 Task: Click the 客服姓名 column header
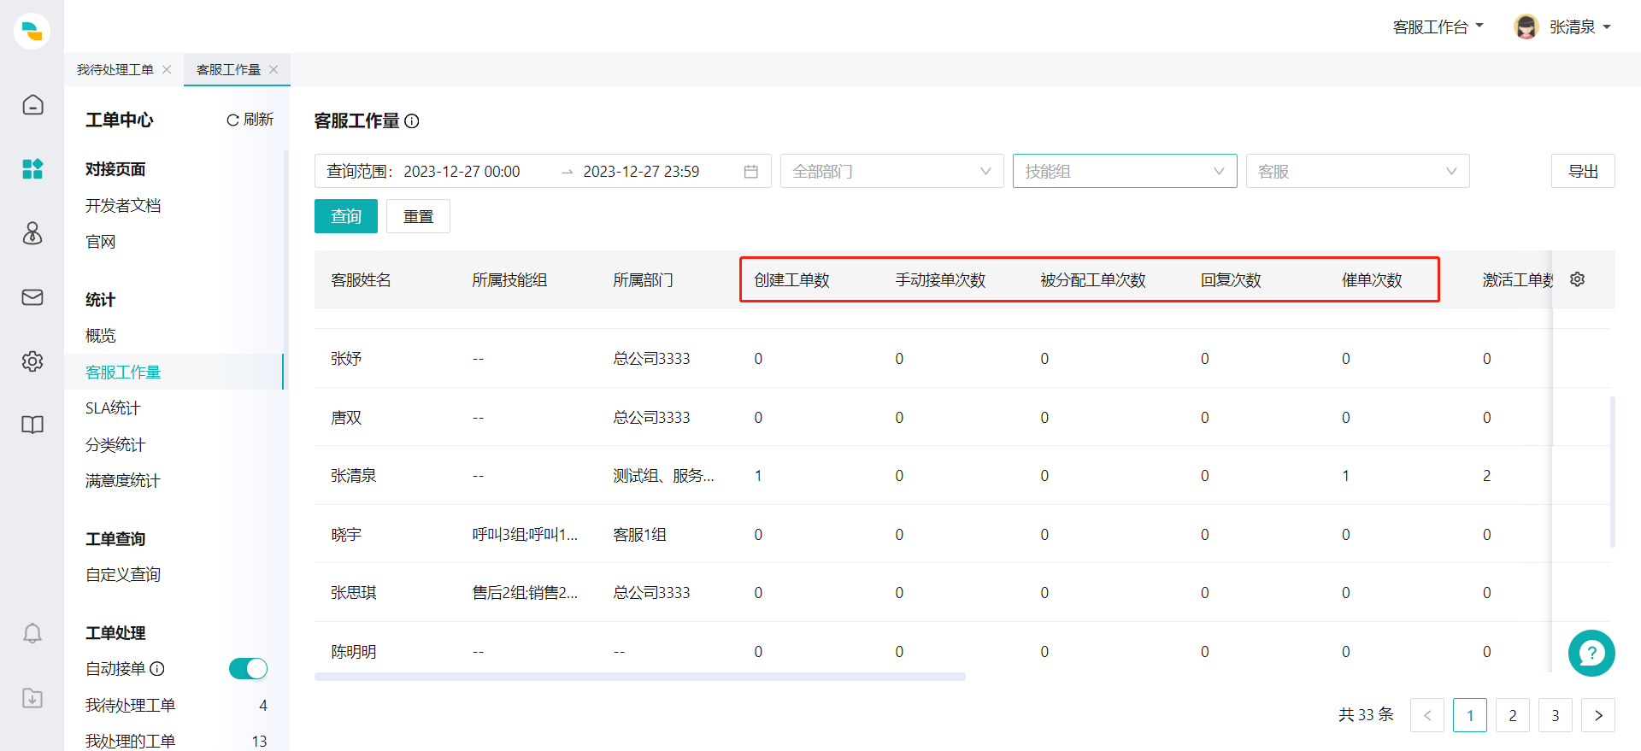coord(362,280)
